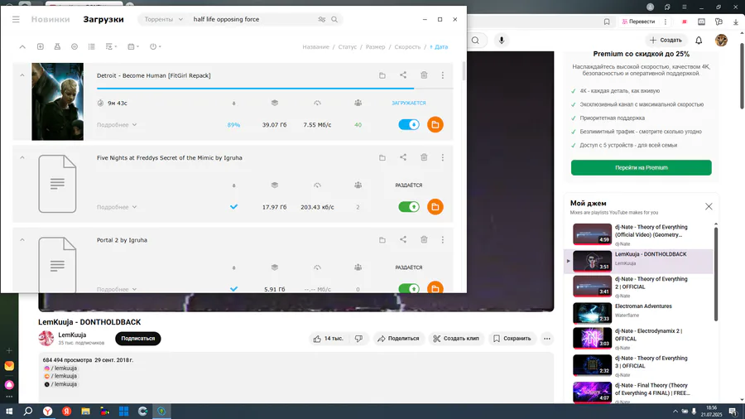The height and width of the screenshot is (419, 745).
Task: Click the Detroit Become Human cover thumbnail
Action: pyautogui.click(x=57, y=102)
